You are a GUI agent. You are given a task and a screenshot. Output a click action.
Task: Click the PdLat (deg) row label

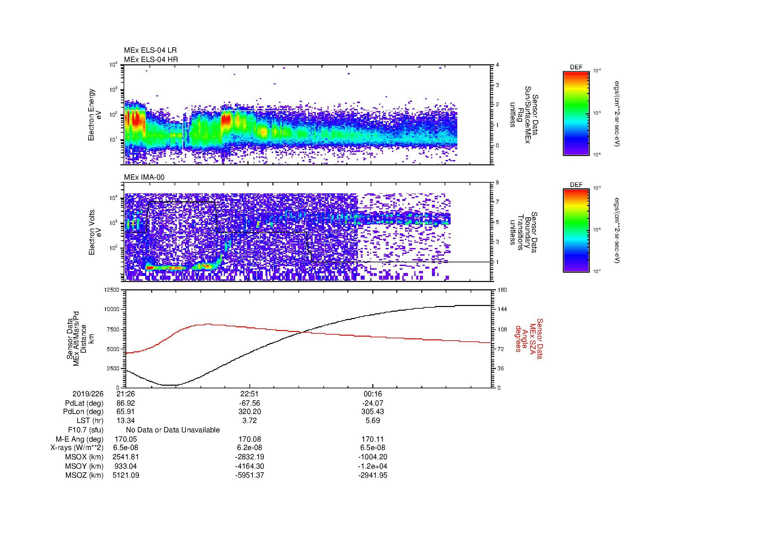[84, 403]
